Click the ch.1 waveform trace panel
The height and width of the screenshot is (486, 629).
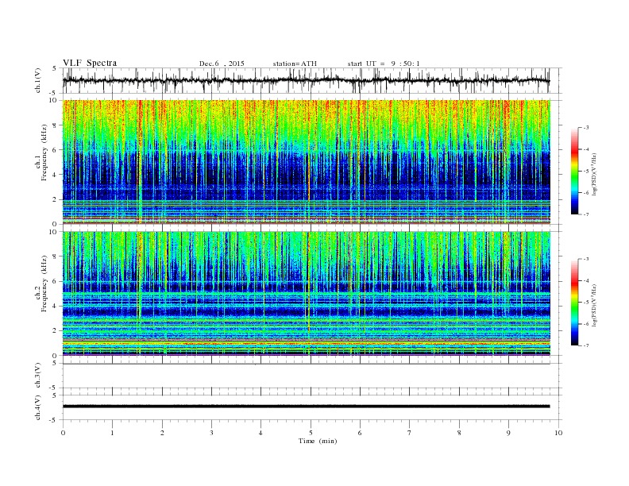(x=312, y=80)
